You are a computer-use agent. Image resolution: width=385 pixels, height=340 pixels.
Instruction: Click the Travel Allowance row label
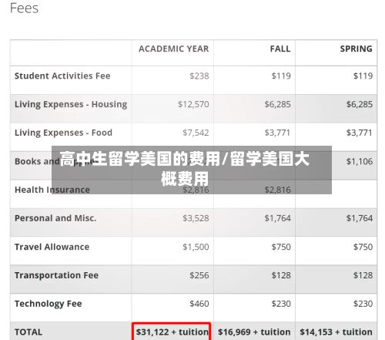(x=52, y=247)
